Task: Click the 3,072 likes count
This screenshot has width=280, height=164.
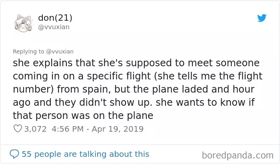Action: point(35,129)
